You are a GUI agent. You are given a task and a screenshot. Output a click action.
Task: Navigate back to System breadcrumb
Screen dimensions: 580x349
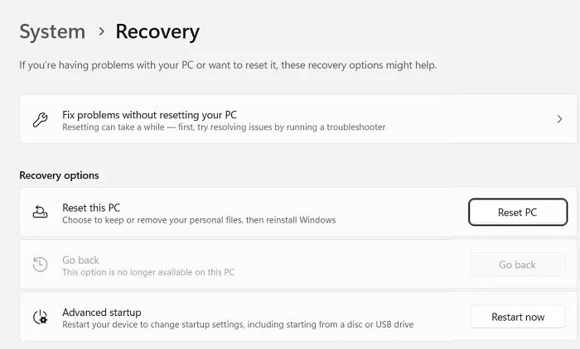coord(52,32)
